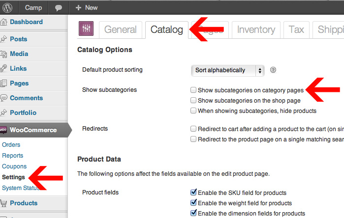Uncheck Enable the SKU field for products

[193, 193]
